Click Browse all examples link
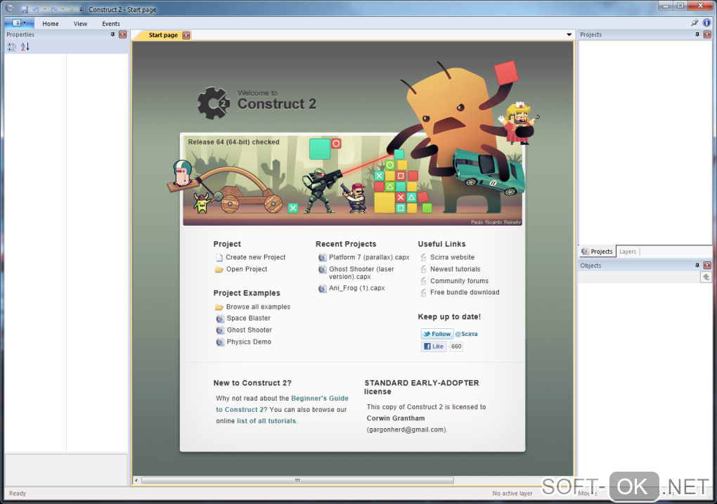The image size is (717, 504). (258, 306)
